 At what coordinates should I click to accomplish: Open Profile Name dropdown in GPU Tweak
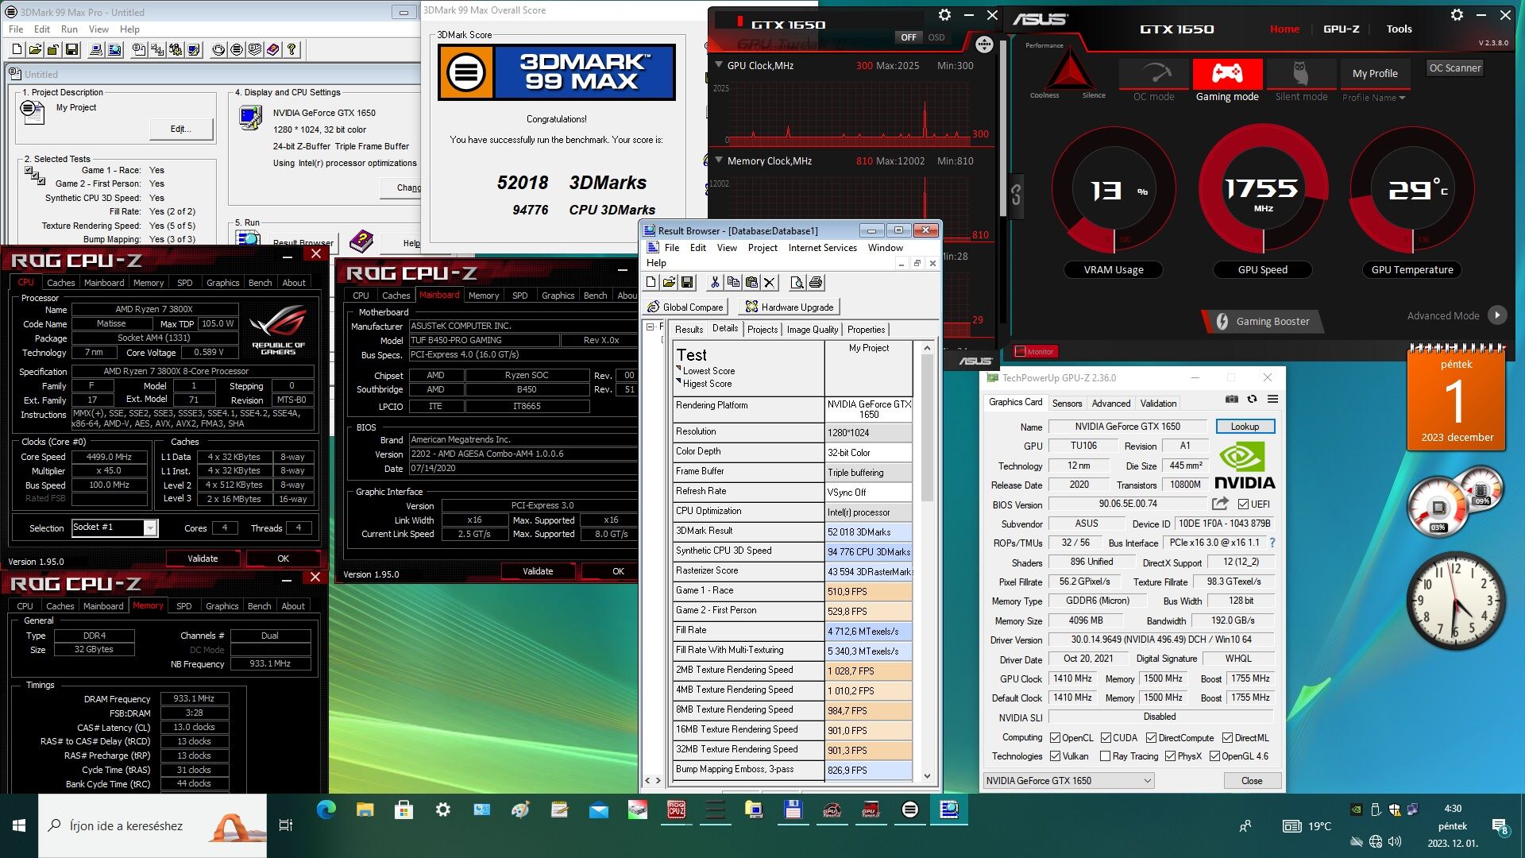pos(1374,98)
